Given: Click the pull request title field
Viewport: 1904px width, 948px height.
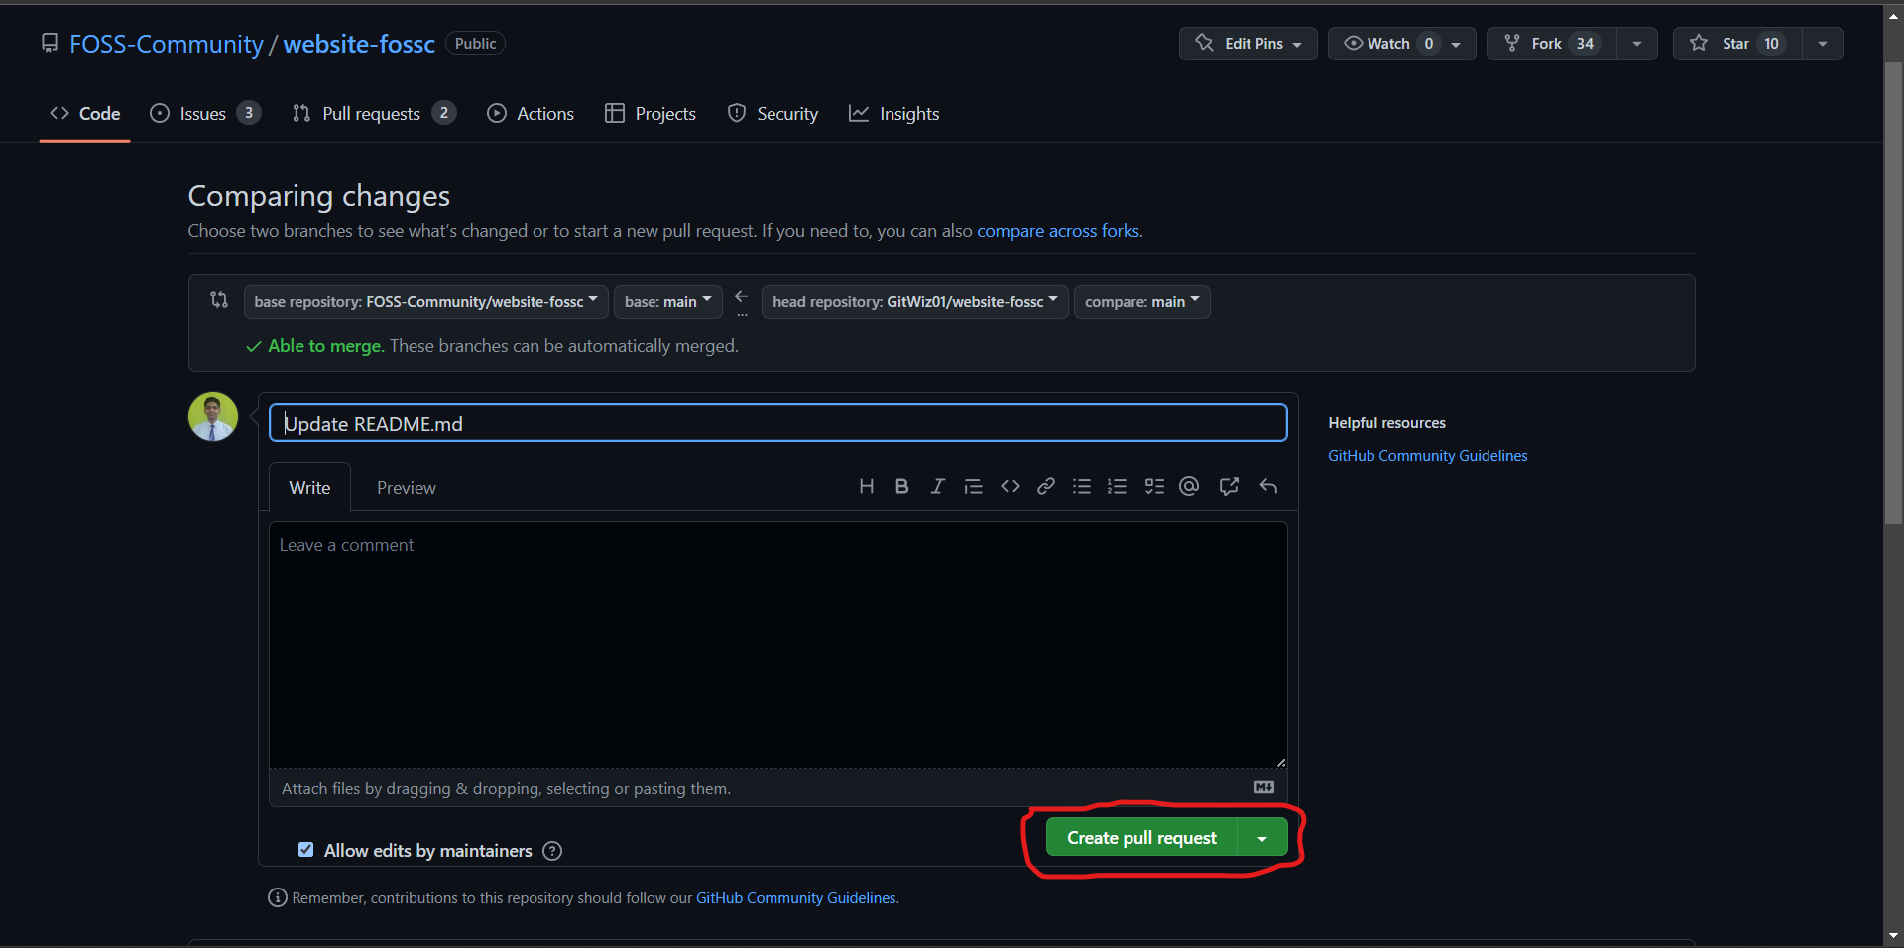Looking at the screenshot, I should (777, 423).
